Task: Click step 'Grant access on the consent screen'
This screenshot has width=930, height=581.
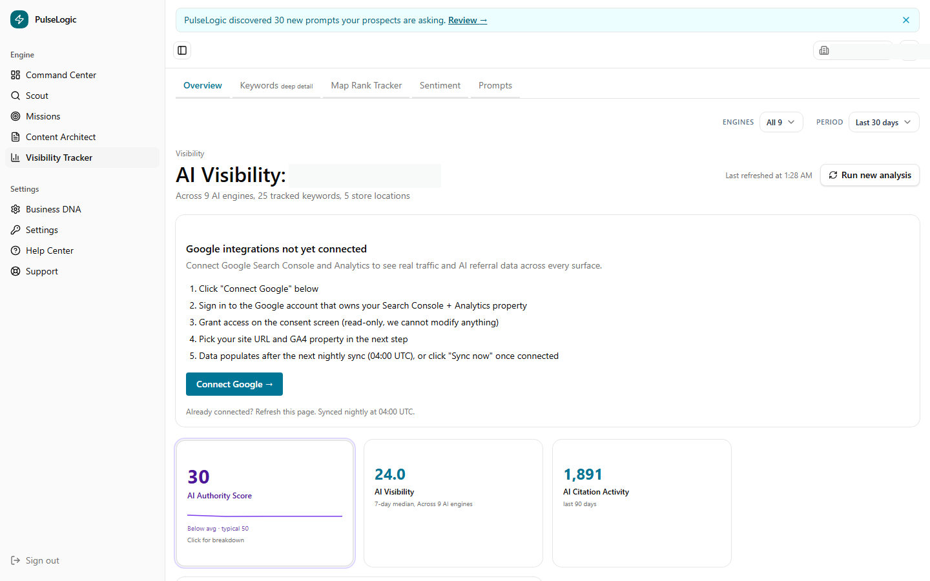Action: click(349, 322)
